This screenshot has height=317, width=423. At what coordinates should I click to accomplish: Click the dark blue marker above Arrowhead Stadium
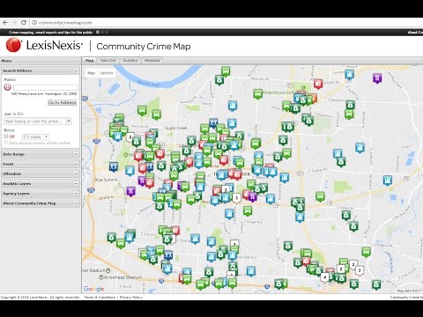click(x=167, y=255)
